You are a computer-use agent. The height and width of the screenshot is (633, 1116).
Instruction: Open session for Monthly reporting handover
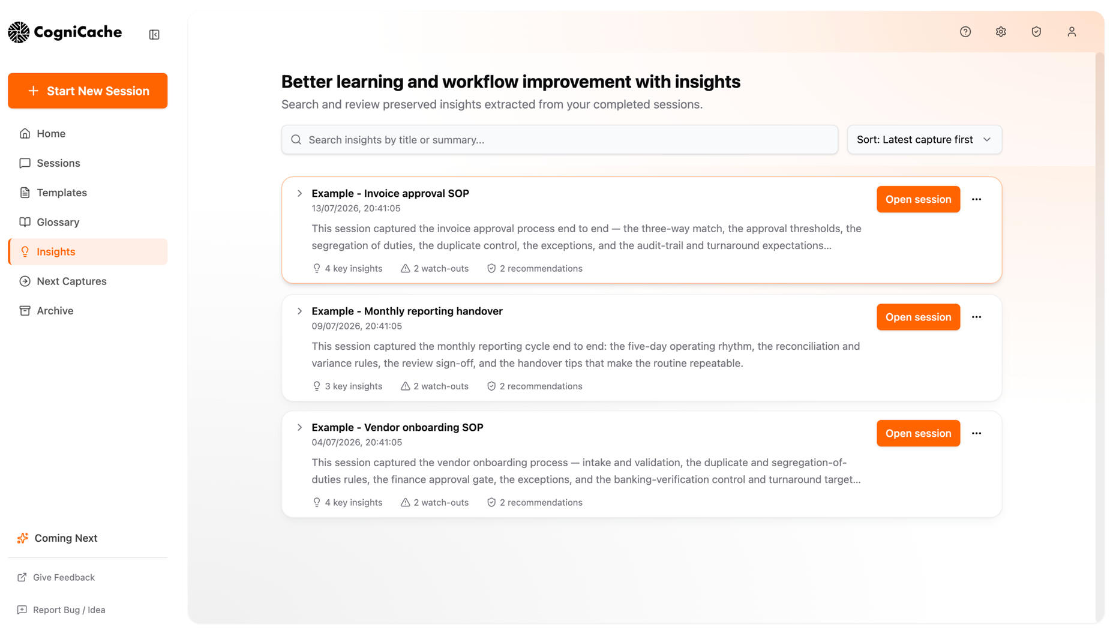click(x=918, y=317)
